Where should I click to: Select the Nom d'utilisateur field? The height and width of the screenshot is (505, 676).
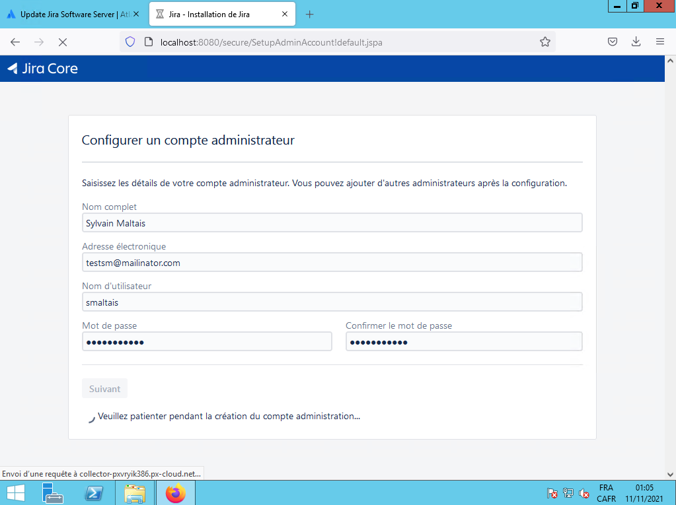[x=332, y=302]
